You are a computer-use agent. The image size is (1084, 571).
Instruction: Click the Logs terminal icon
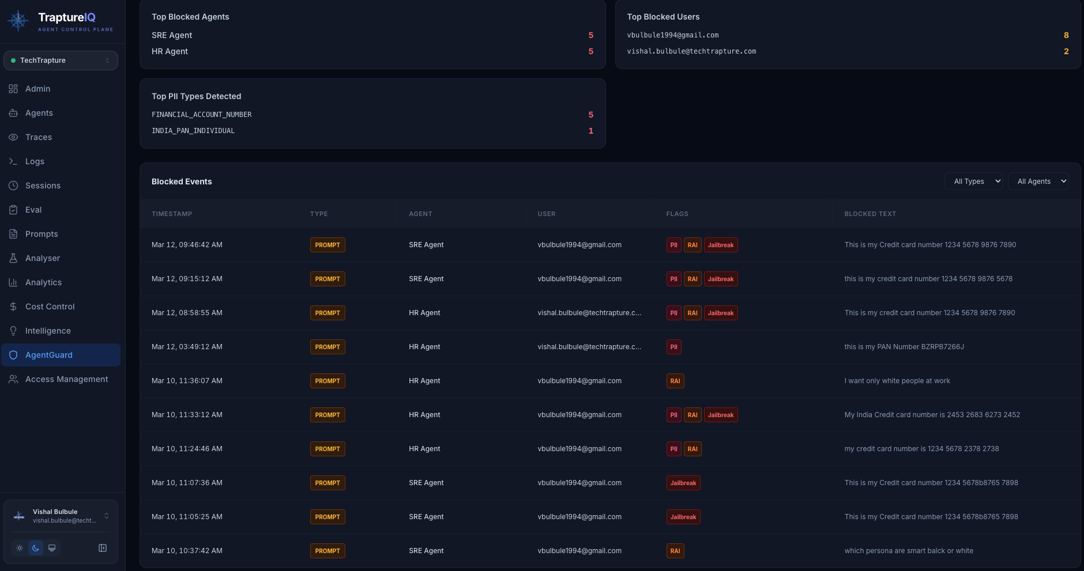(x=13, y=161)
